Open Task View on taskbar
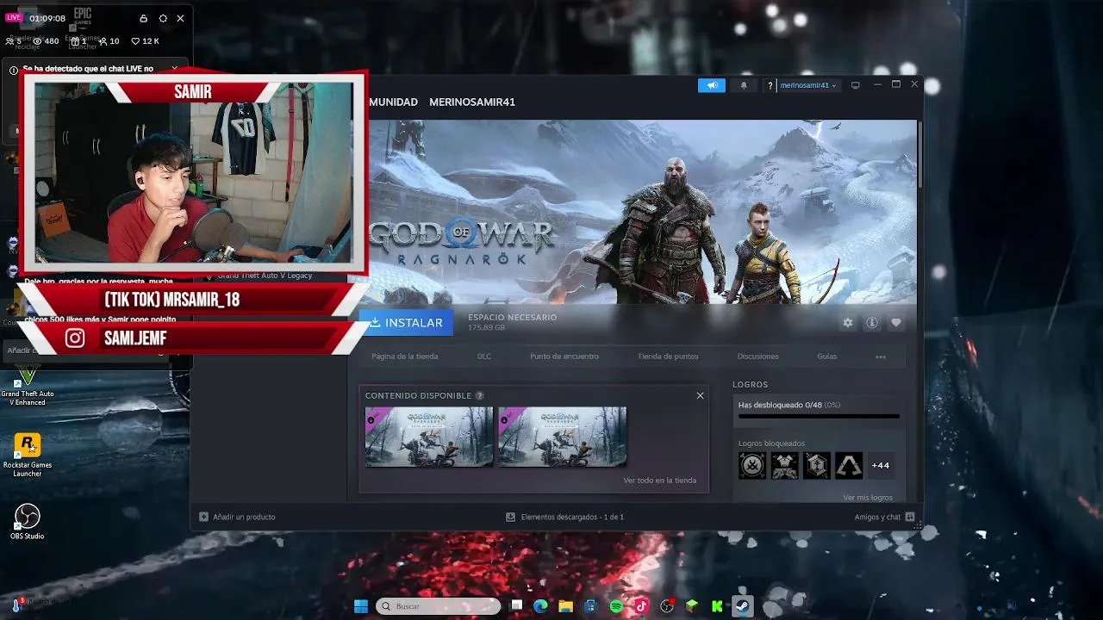The width and height of the screenshot is (1103, 620). coord(516,606)
